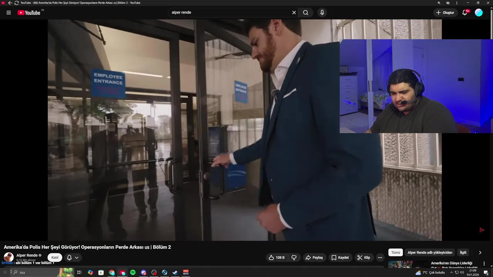Reload the page with refresh icon
Image resolution: width=493 pixels, height=277 pixels.
(17, 3)
